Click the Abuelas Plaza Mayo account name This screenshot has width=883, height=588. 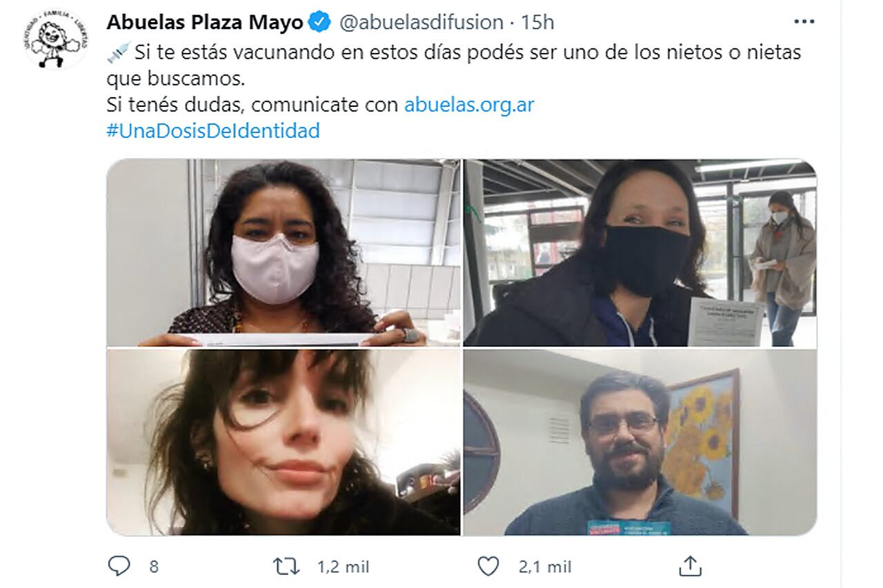[204, 23]
